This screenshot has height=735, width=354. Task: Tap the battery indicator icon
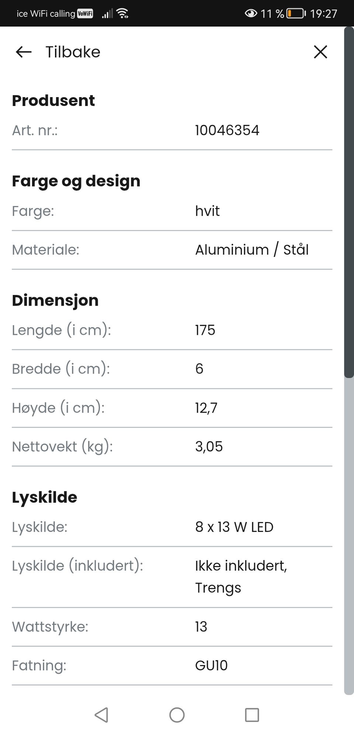click(x=296, y=14)
